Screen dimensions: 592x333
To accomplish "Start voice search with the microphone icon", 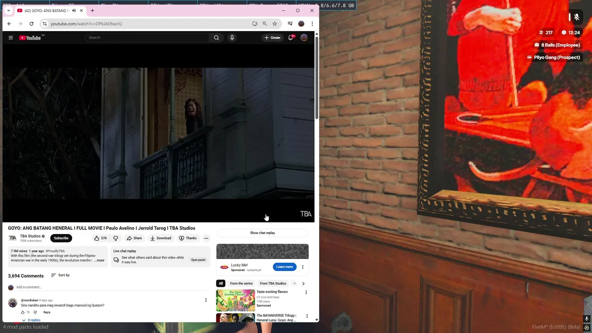I will click(x=232, y=37).
